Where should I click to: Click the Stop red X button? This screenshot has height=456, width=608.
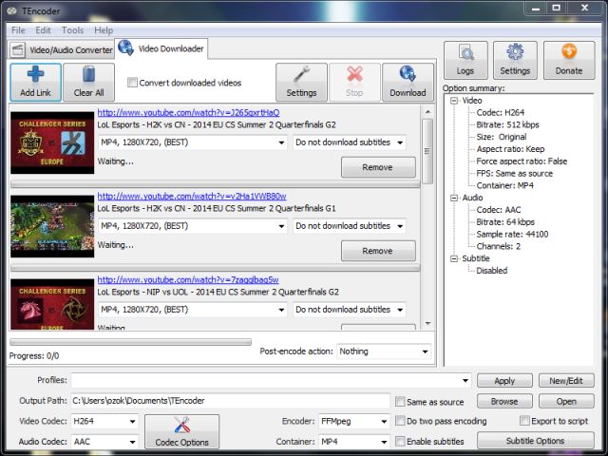click(354, 83)
